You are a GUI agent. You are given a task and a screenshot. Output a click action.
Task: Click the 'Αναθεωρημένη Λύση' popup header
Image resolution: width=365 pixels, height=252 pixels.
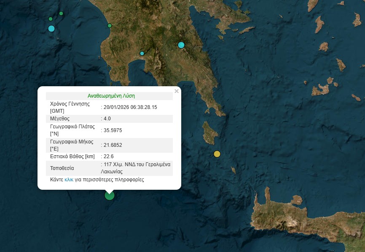111,96
